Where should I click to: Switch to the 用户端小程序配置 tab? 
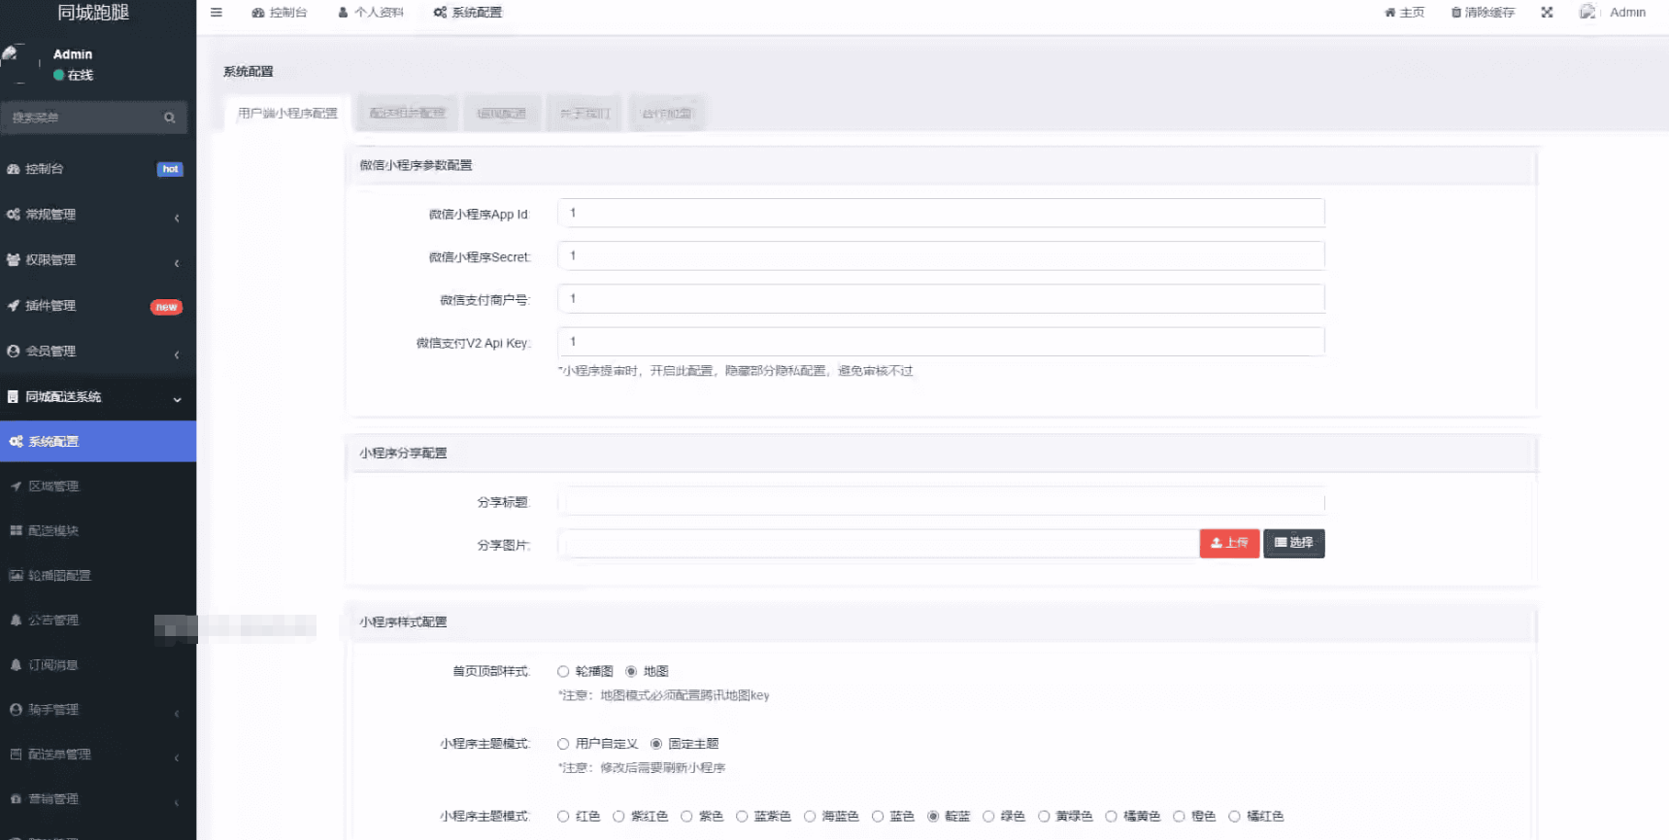[x=287, y=114]
